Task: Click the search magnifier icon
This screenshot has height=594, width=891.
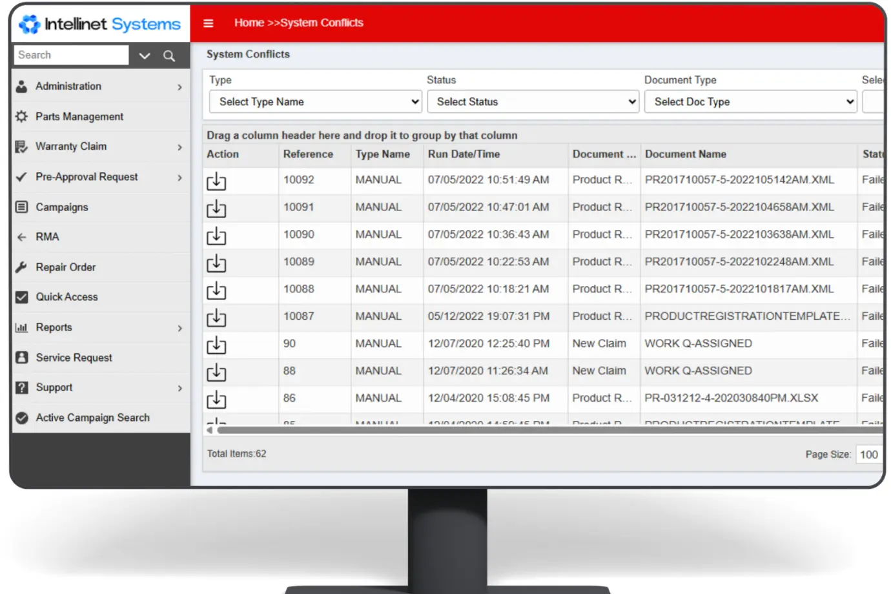Action: pyautogui.click(x=169, y=56)
